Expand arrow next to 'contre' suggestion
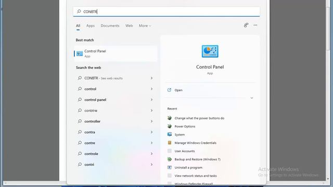Image resolution: width=333 pixels, height=187 pixels. [x=151, y=143]
